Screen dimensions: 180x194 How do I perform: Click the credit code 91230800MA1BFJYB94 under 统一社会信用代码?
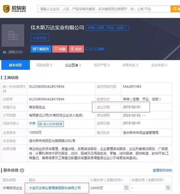point(47,87)
